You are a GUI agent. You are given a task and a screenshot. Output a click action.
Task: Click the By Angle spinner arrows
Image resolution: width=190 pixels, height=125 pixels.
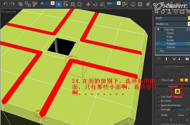188,110
